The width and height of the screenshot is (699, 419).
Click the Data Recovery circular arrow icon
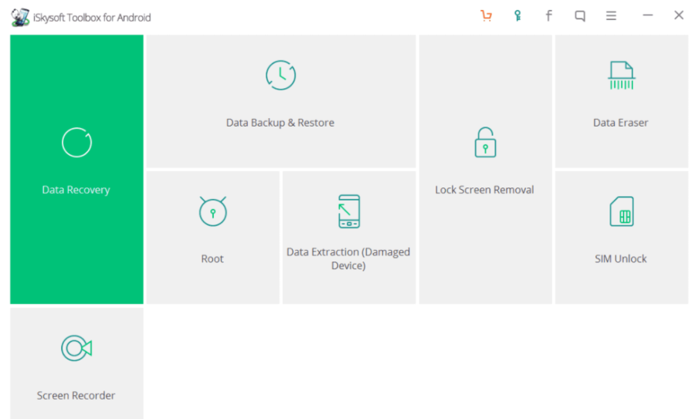coord(76,143)
